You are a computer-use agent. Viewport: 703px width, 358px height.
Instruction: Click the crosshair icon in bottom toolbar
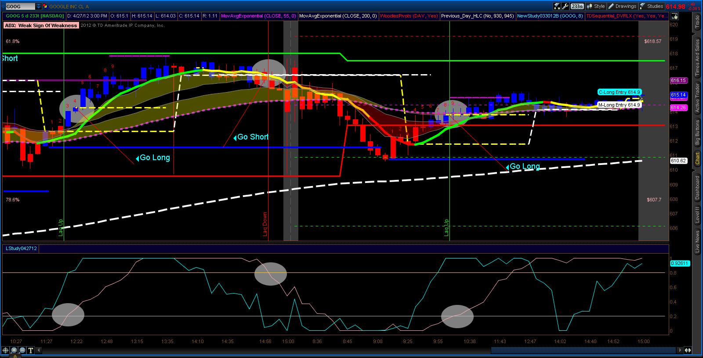(x=6, y=350)
